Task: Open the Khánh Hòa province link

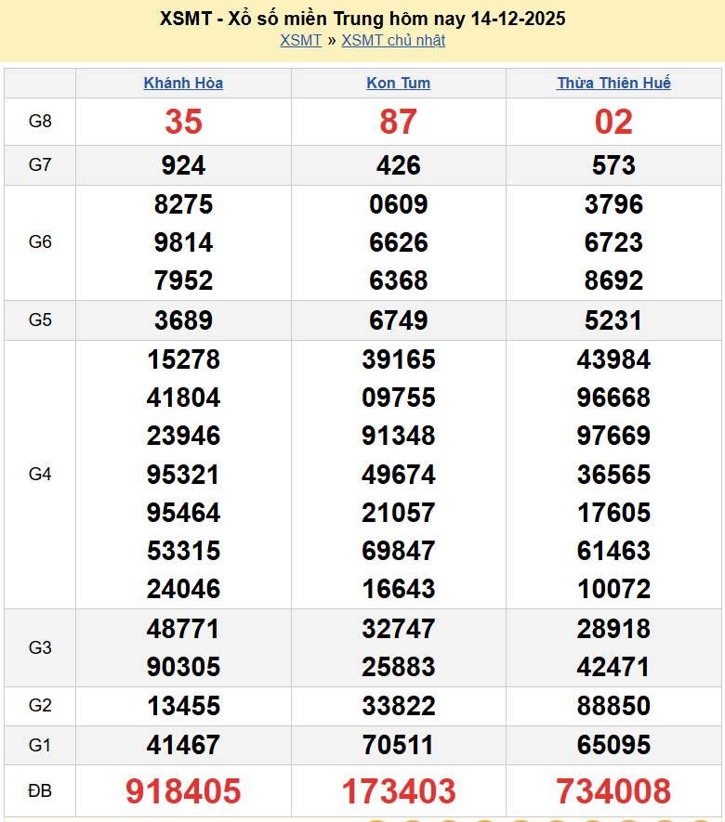Action: pos(183,83)
